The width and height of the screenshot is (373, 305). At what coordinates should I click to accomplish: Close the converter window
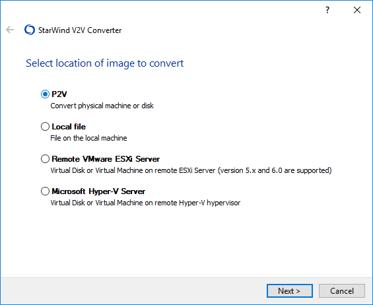click(x=357, y=10)
